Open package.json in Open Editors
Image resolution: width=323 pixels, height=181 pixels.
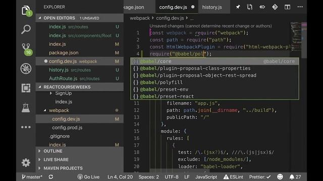coord(80,53)
